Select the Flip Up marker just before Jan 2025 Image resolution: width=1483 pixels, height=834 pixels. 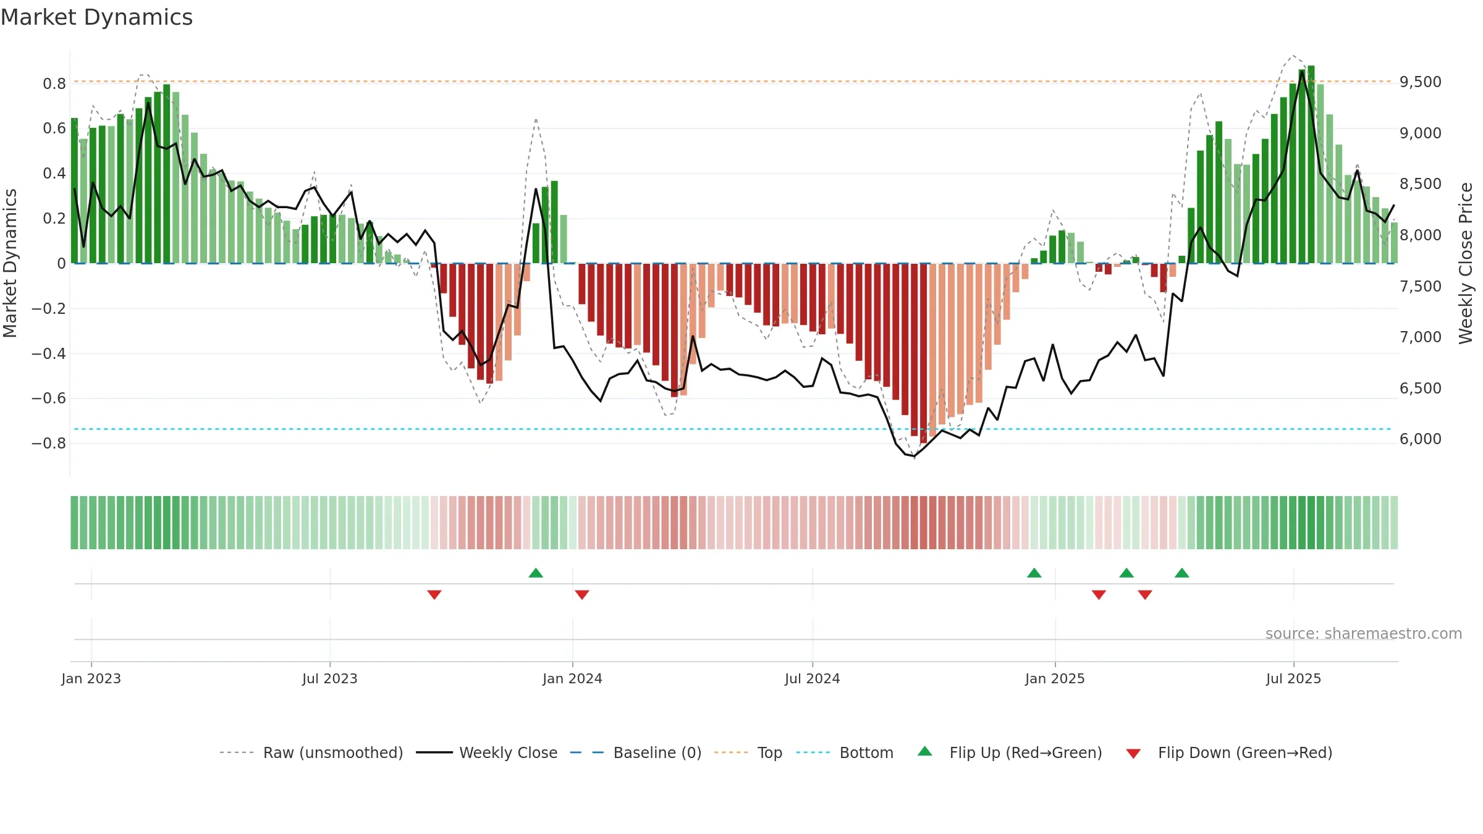click(1034, 573)
